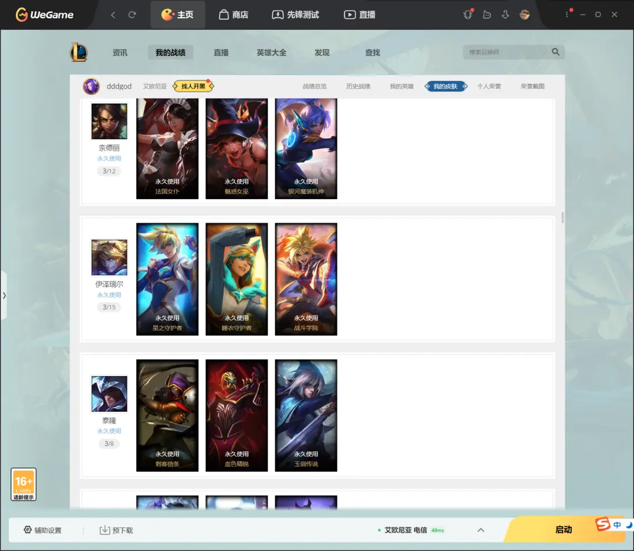Open the 英雄大全 section
634x551 pixels.
click(x=271, y=53)
